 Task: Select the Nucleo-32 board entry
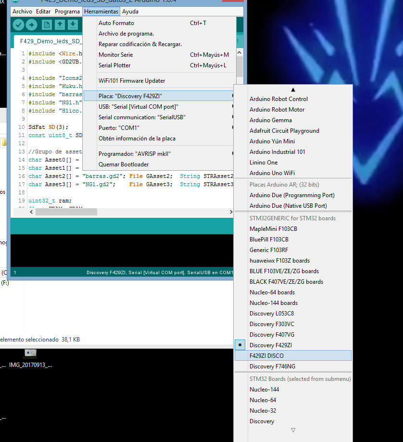293,410
